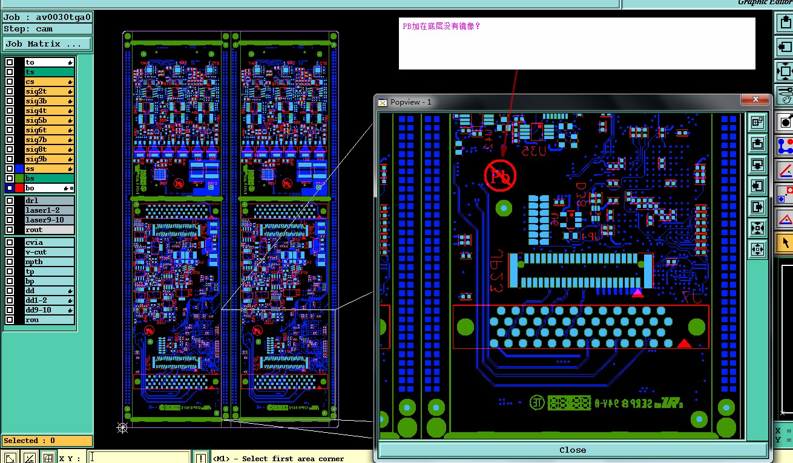Enable the checkbox for layer sig2t

tap(10, 91)
